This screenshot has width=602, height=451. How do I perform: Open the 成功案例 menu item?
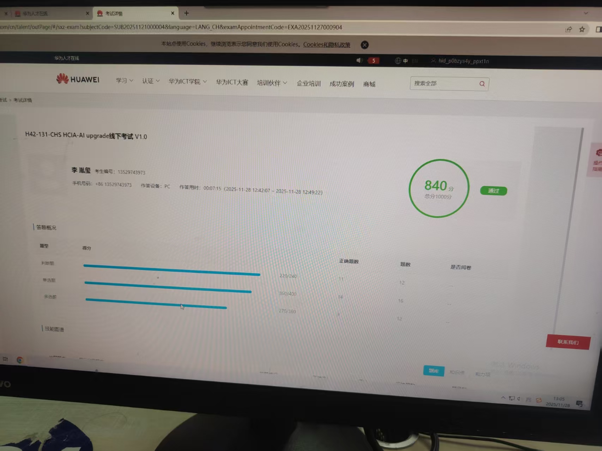click(x=341, y=84)
